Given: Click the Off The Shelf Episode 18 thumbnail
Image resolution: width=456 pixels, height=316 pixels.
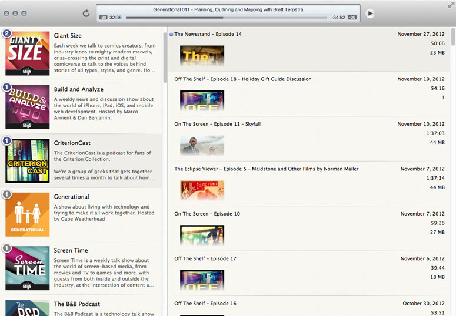Looking at the screenshot, I should click(x=202, y=100).
